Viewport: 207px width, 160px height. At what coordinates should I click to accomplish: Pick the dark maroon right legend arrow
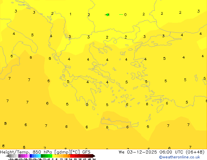pyautogui.click(x=94, y=156)
